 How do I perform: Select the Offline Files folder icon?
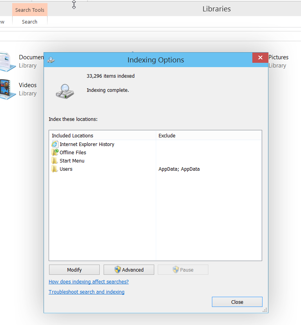(55, 152)
